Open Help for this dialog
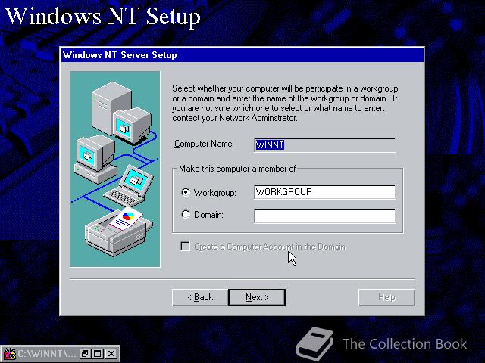 [386, 297]
